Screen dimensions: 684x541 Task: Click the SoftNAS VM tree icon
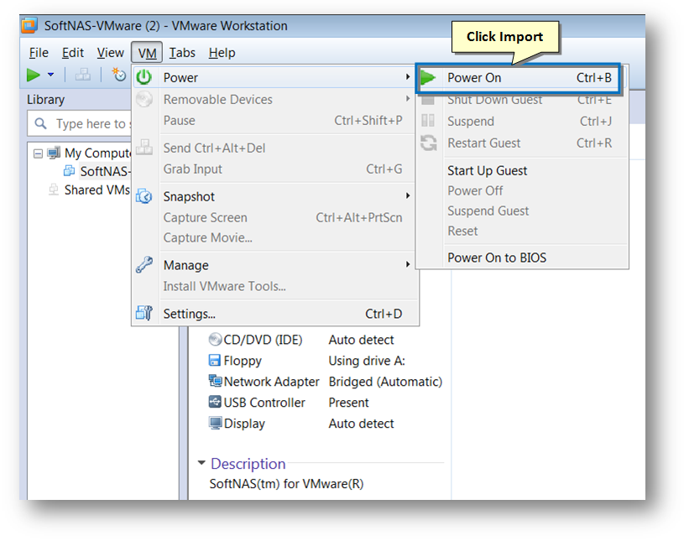pos(70,170)
